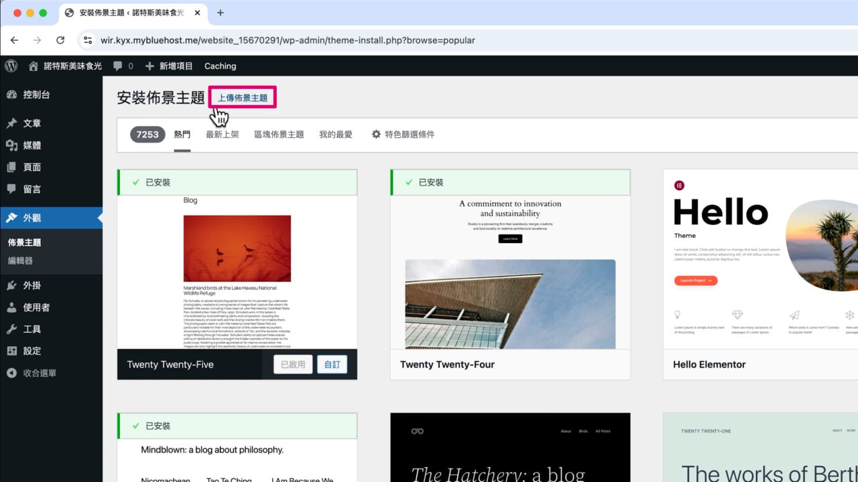Click the 設定 settings icon
Viewport: 858px width, 482px height.
[x=11, y=351]
